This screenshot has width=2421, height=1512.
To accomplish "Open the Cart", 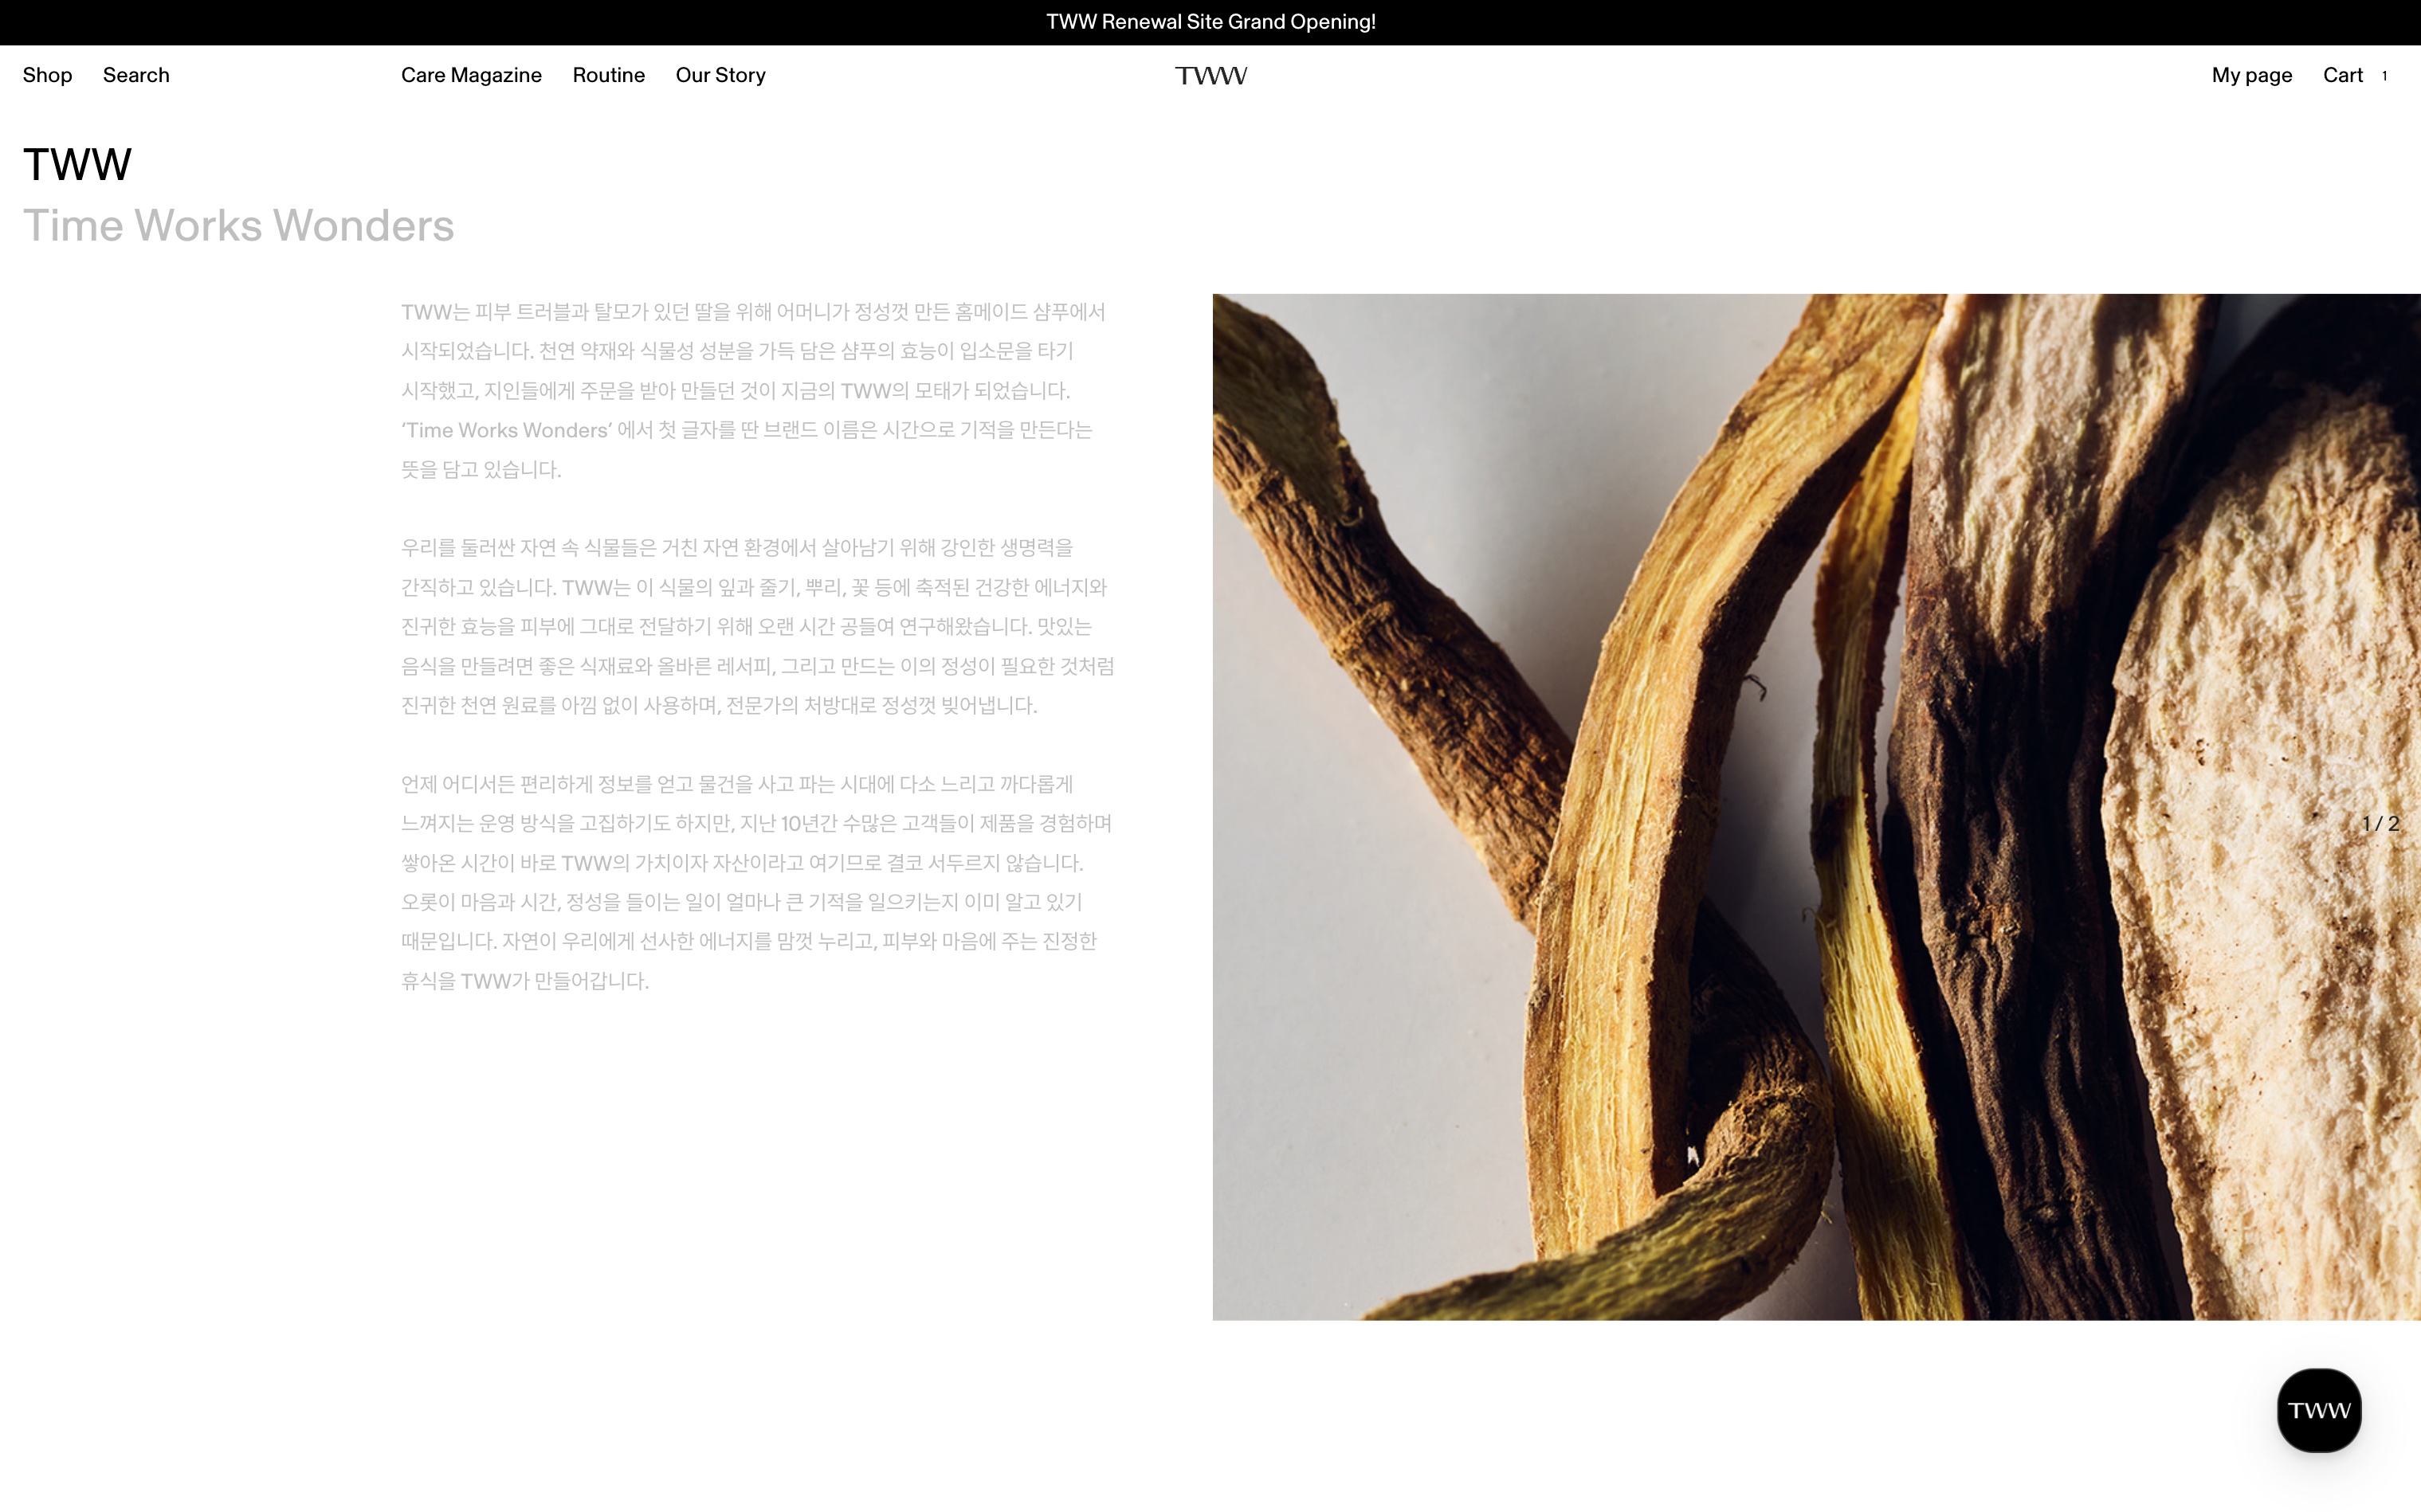I will coord(2342,76).
